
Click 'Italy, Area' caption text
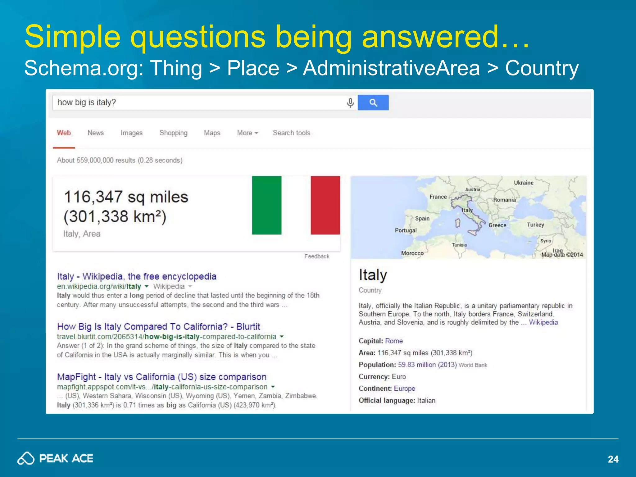(82, 234)
